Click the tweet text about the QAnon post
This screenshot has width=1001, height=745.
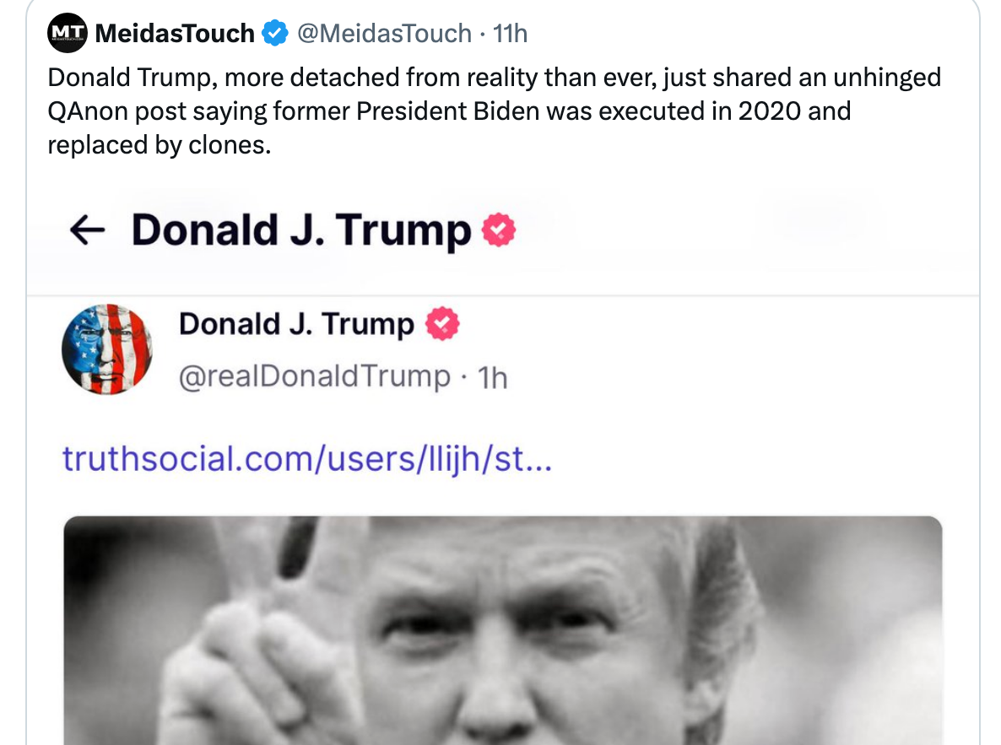pos(495,111)
